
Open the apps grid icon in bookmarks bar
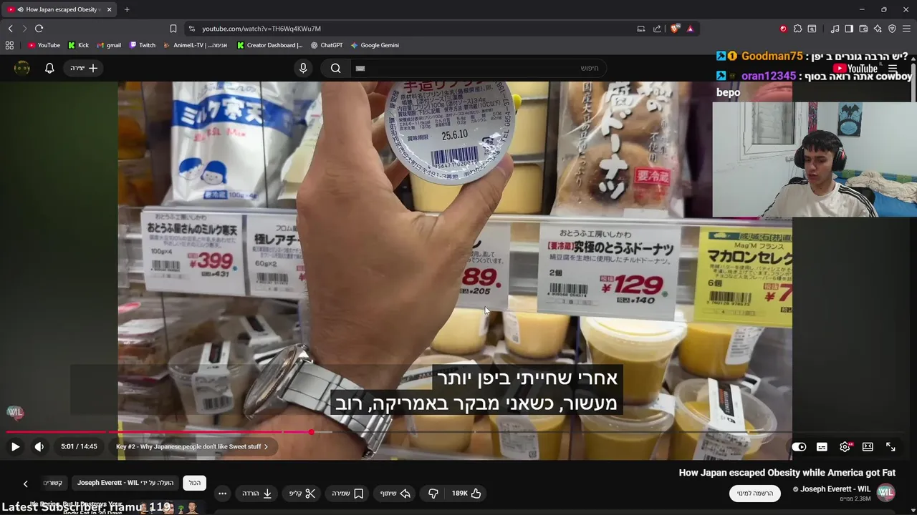click(9, 45)
